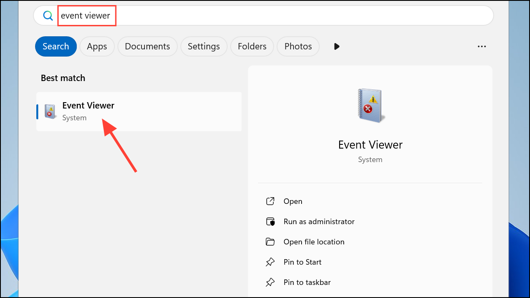Click the search box containing 'event viewer'
Viewport: 530px width, 298px height.
tap(263, 16)
